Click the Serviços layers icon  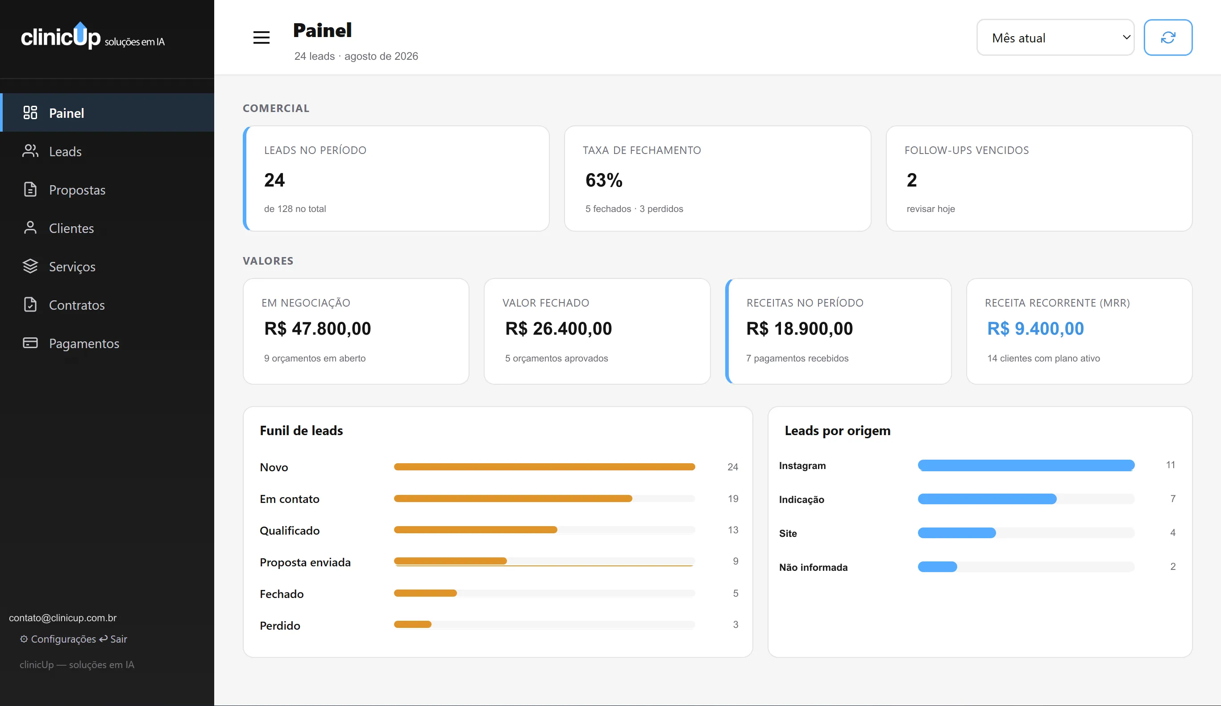pyautogui.click(x=30, y=266)
